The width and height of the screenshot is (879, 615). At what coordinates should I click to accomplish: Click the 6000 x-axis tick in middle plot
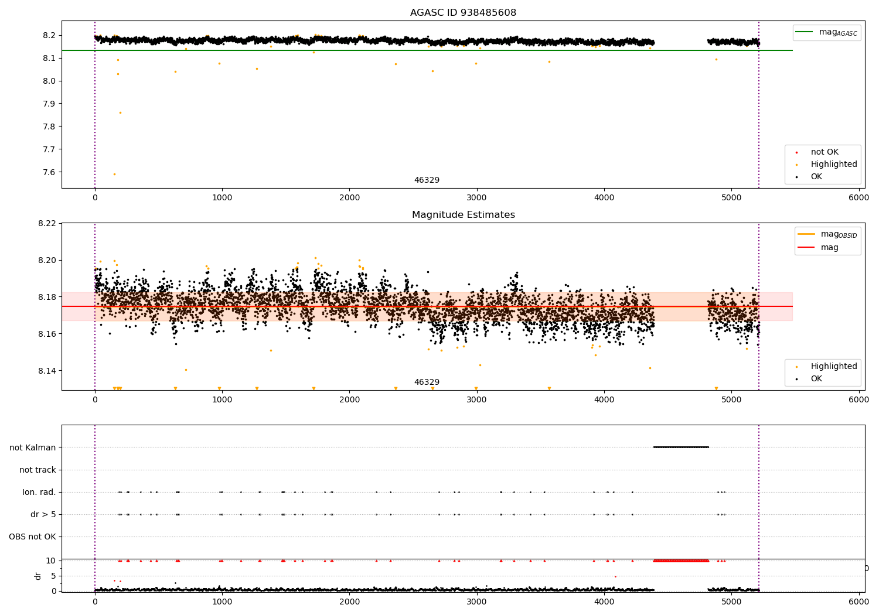859,400
